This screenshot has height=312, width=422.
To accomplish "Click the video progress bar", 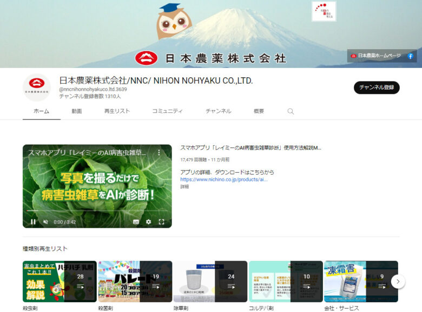I will click(97, 211).
